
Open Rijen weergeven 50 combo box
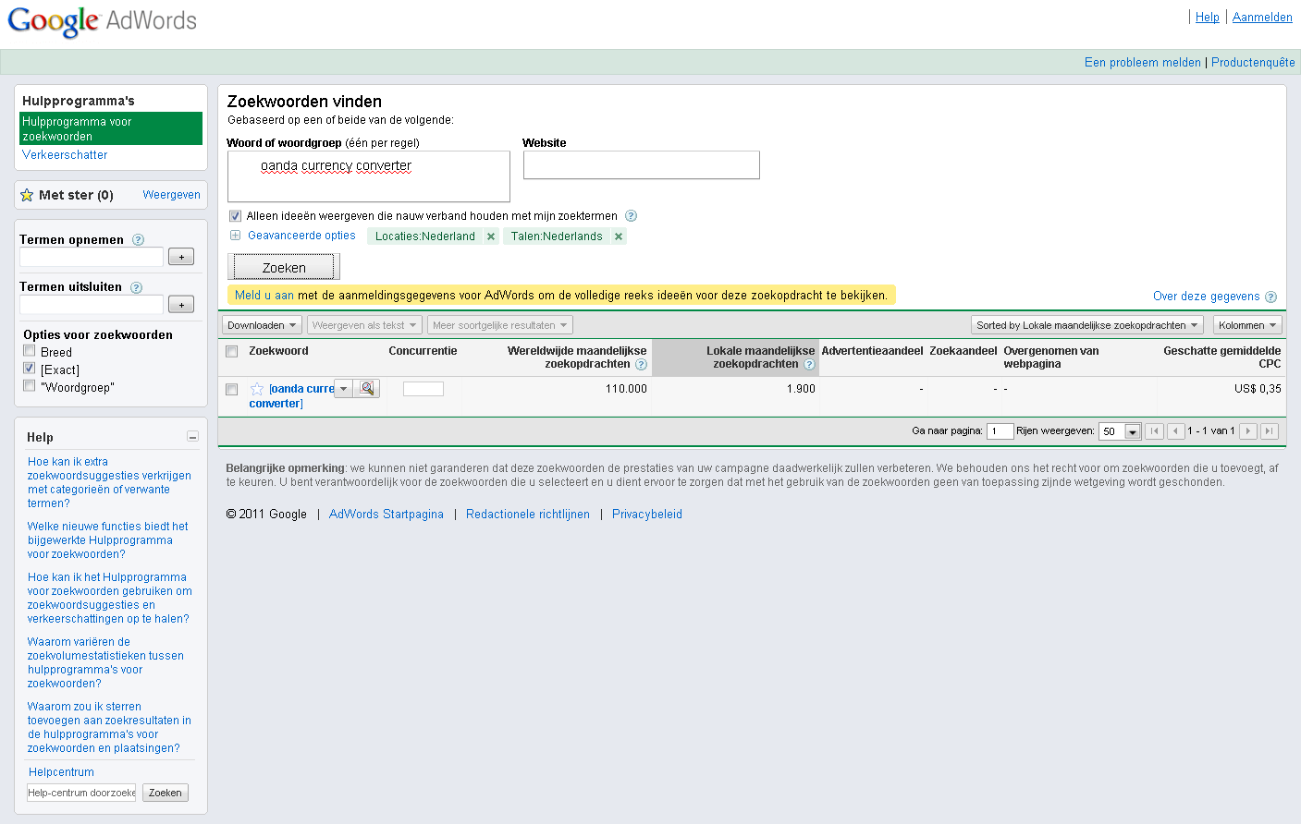(x=1120, y=431)
